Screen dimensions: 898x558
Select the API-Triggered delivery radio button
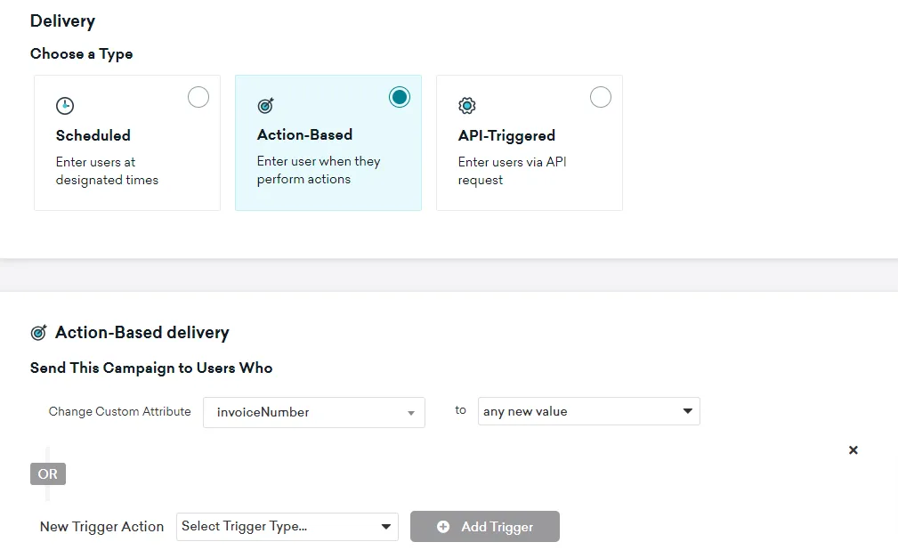tap(601, 96)
